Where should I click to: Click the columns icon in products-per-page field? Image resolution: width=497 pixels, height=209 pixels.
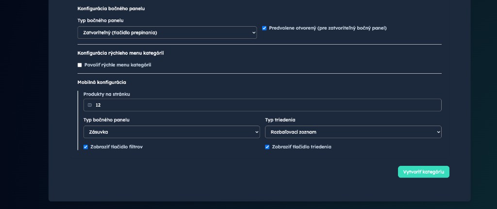click(x=90, y=105)
